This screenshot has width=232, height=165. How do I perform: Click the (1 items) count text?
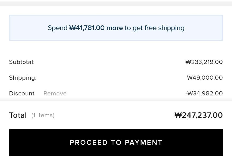point(43,116)
